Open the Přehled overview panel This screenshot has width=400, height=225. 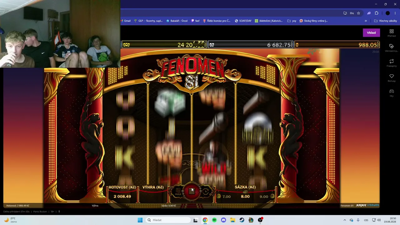(392, 33)
